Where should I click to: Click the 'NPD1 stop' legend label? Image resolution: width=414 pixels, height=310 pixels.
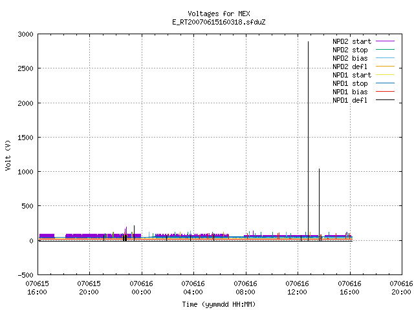tap(350, 83)
